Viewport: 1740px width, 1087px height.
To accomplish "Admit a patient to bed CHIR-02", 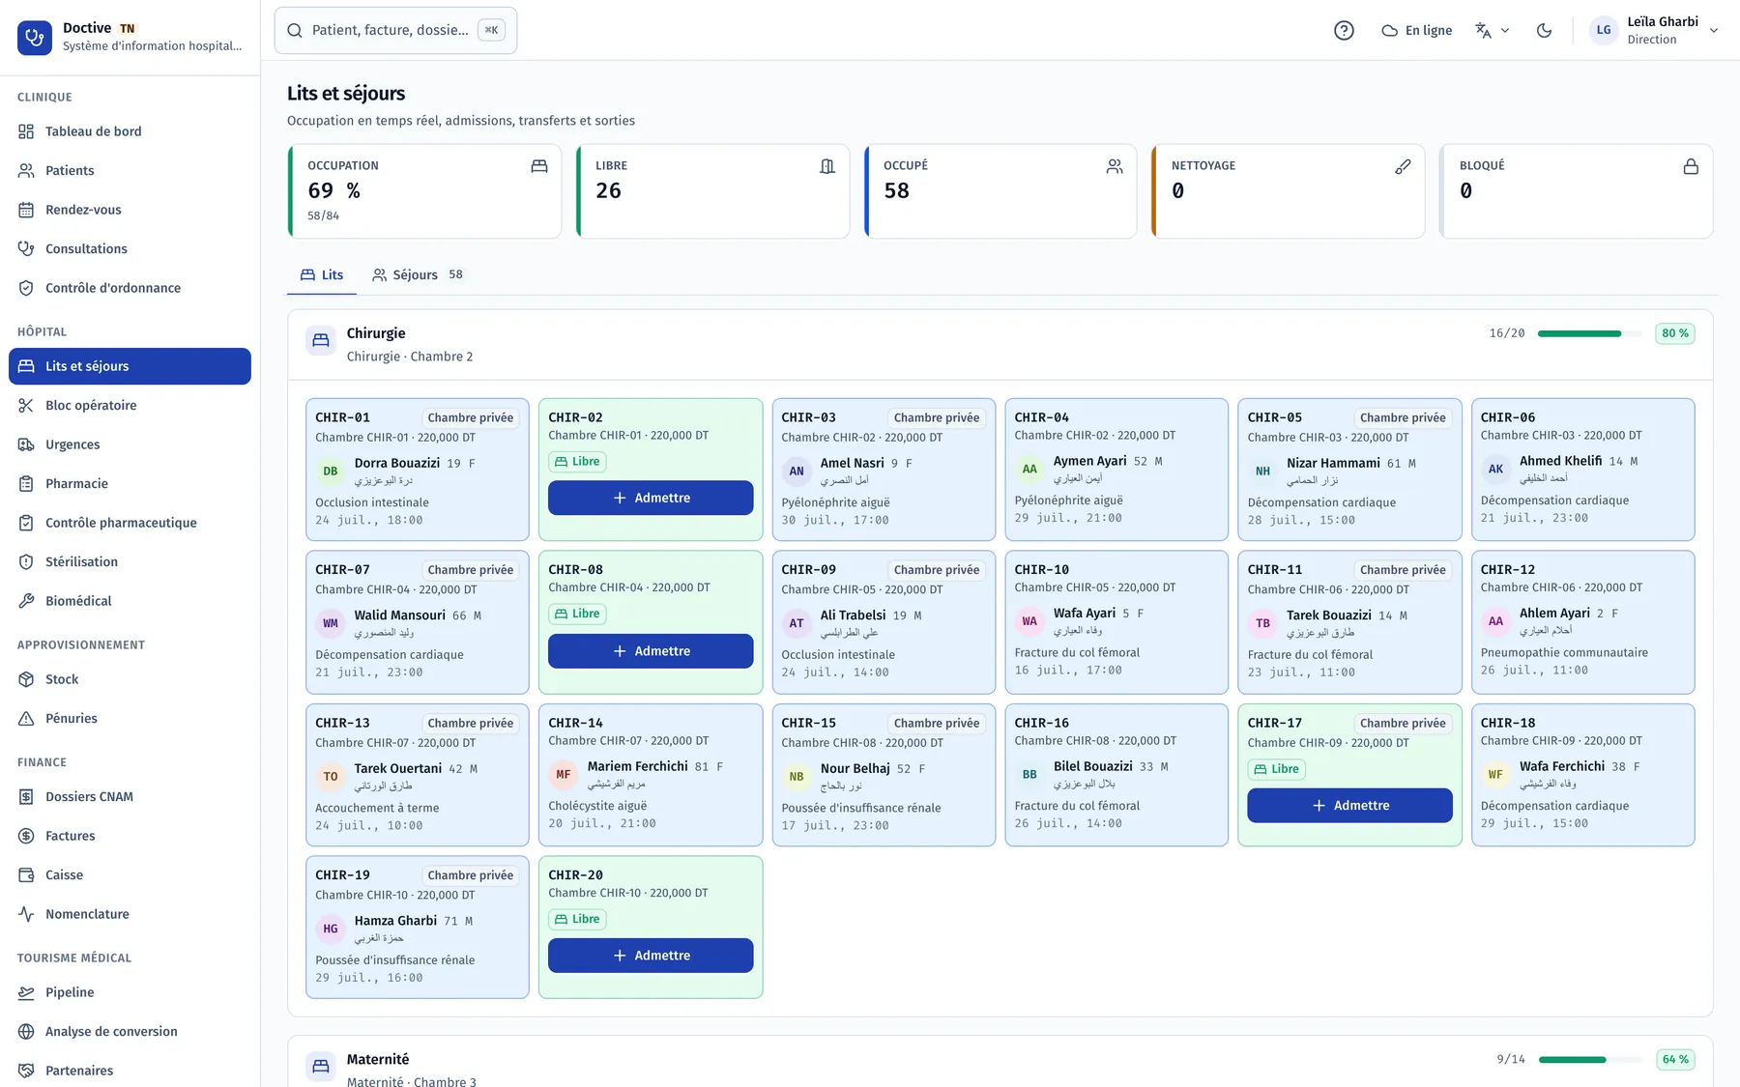I will point(651,498).
